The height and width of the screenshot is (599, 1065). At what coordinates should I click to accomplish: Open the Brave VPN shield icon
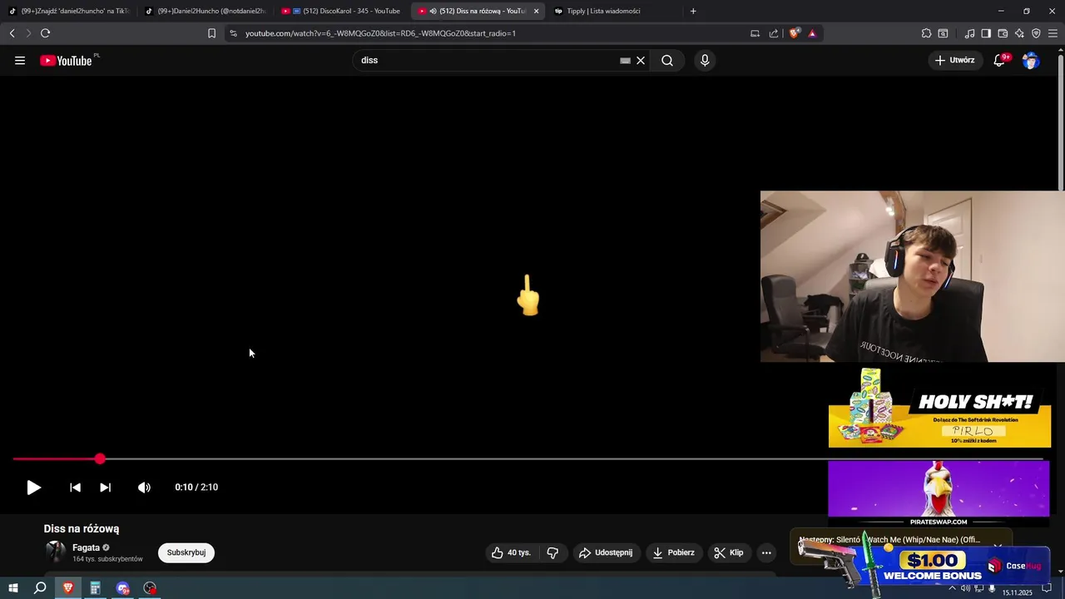pos(1036,33)
